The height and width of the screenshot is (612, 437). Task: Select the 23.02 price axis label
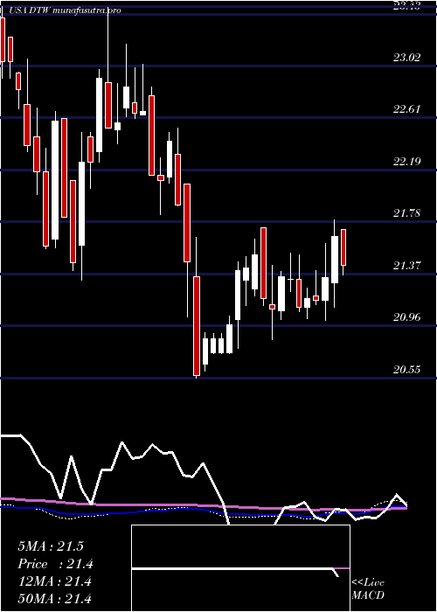407,58
